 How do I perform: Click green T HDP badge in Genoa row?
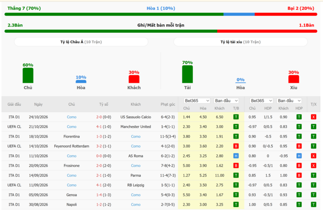(x=299, y=195)
